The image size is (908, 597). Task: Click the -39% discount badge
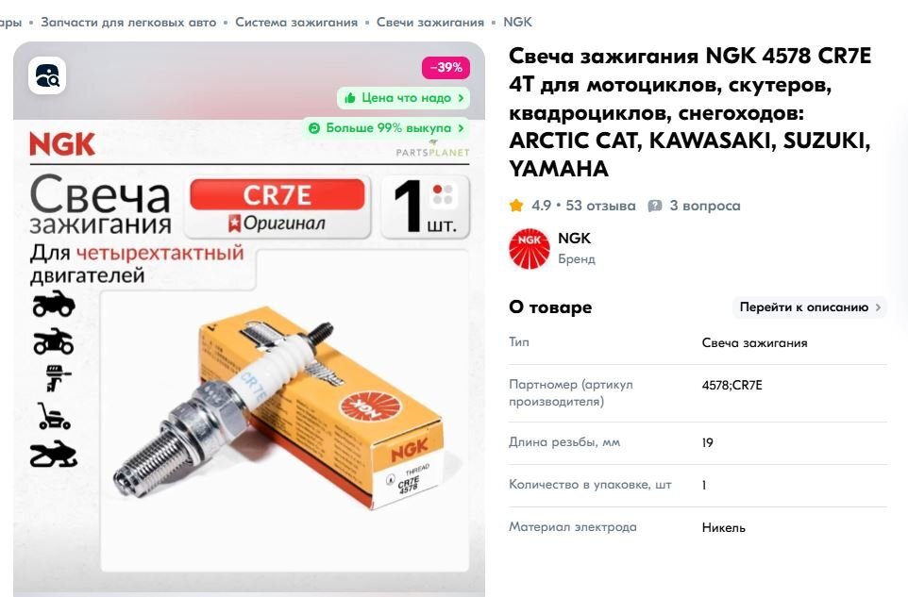[446, 67]
